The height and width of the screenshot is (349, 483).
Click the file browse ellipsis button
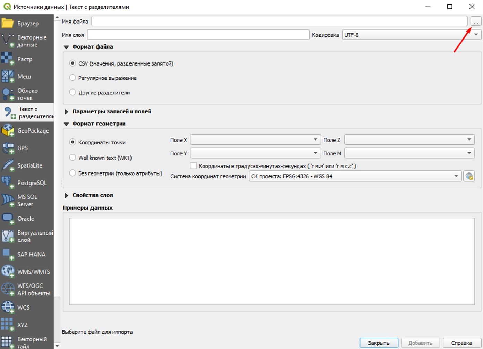pos(476,22)
